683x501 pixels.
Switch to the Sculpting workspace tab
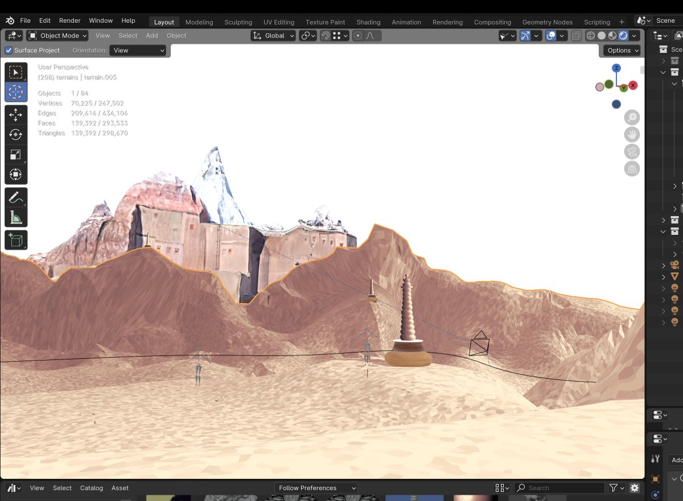coord(238,22)
